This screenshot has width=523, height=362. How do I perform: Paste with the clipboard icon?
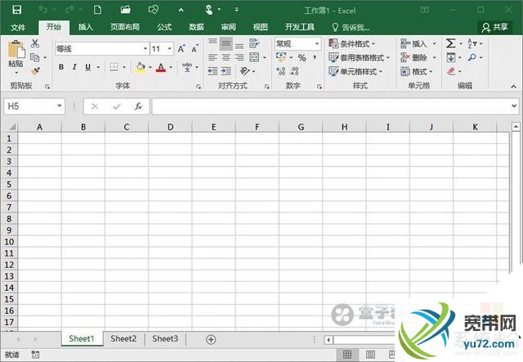(x=16, y=50)
